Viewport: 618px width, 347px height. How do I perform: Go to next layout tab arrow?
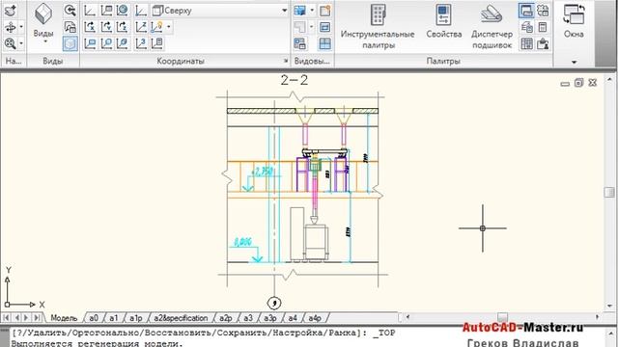26,317
